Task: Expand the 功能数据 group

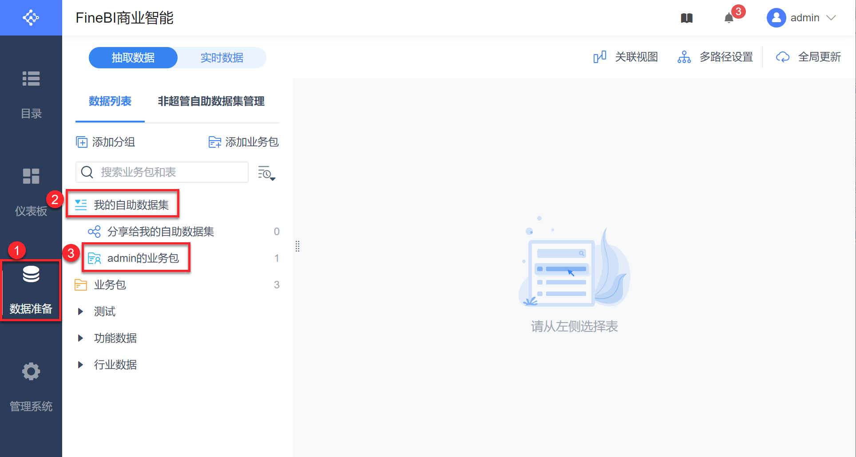Action: pos(80,338)
